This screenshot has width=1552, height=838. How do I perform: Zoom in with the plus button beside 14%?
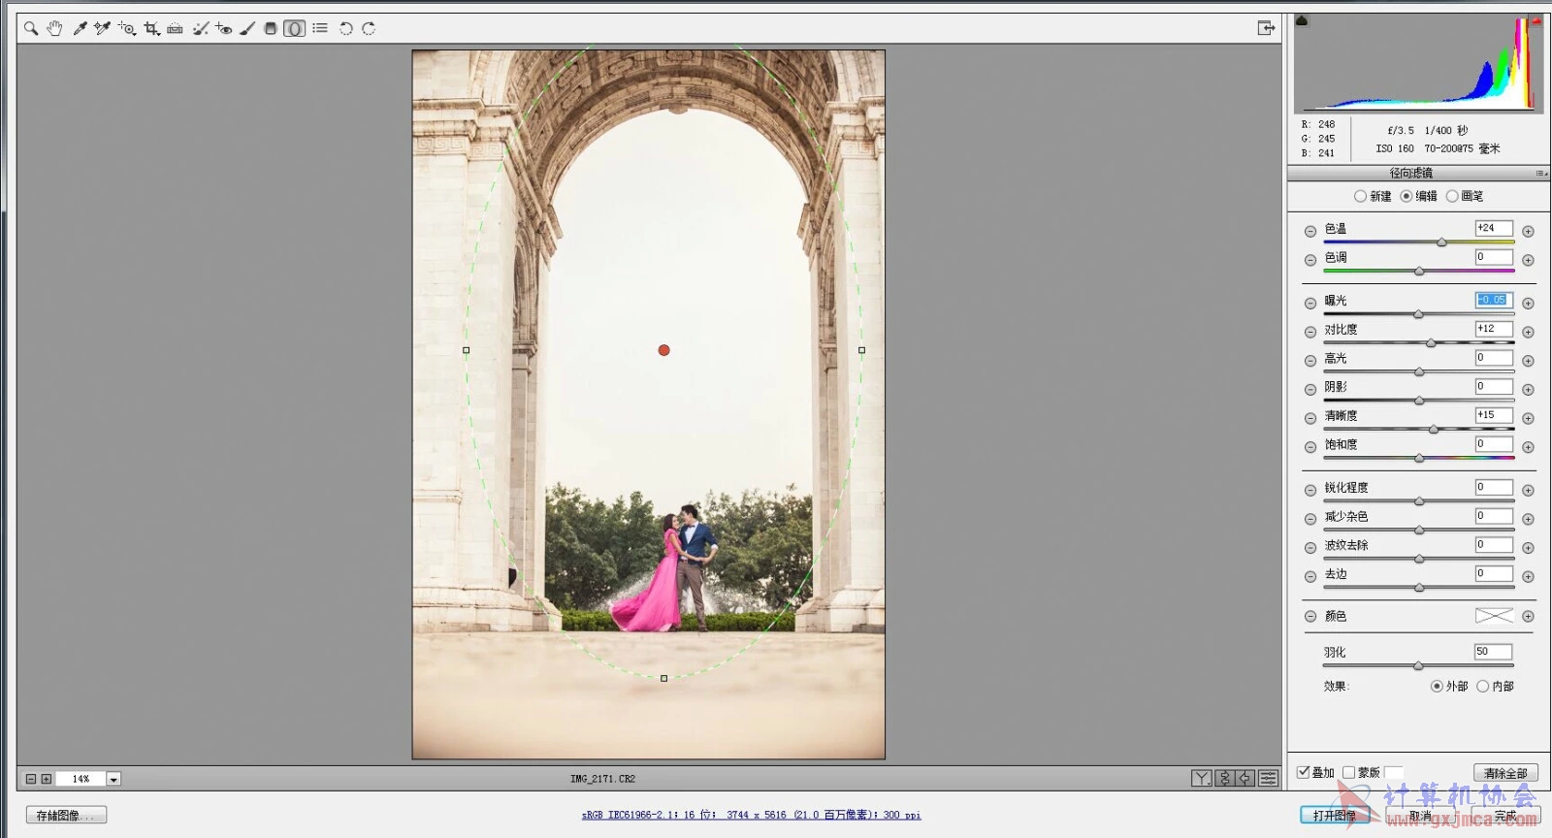[x=47, y=779]
